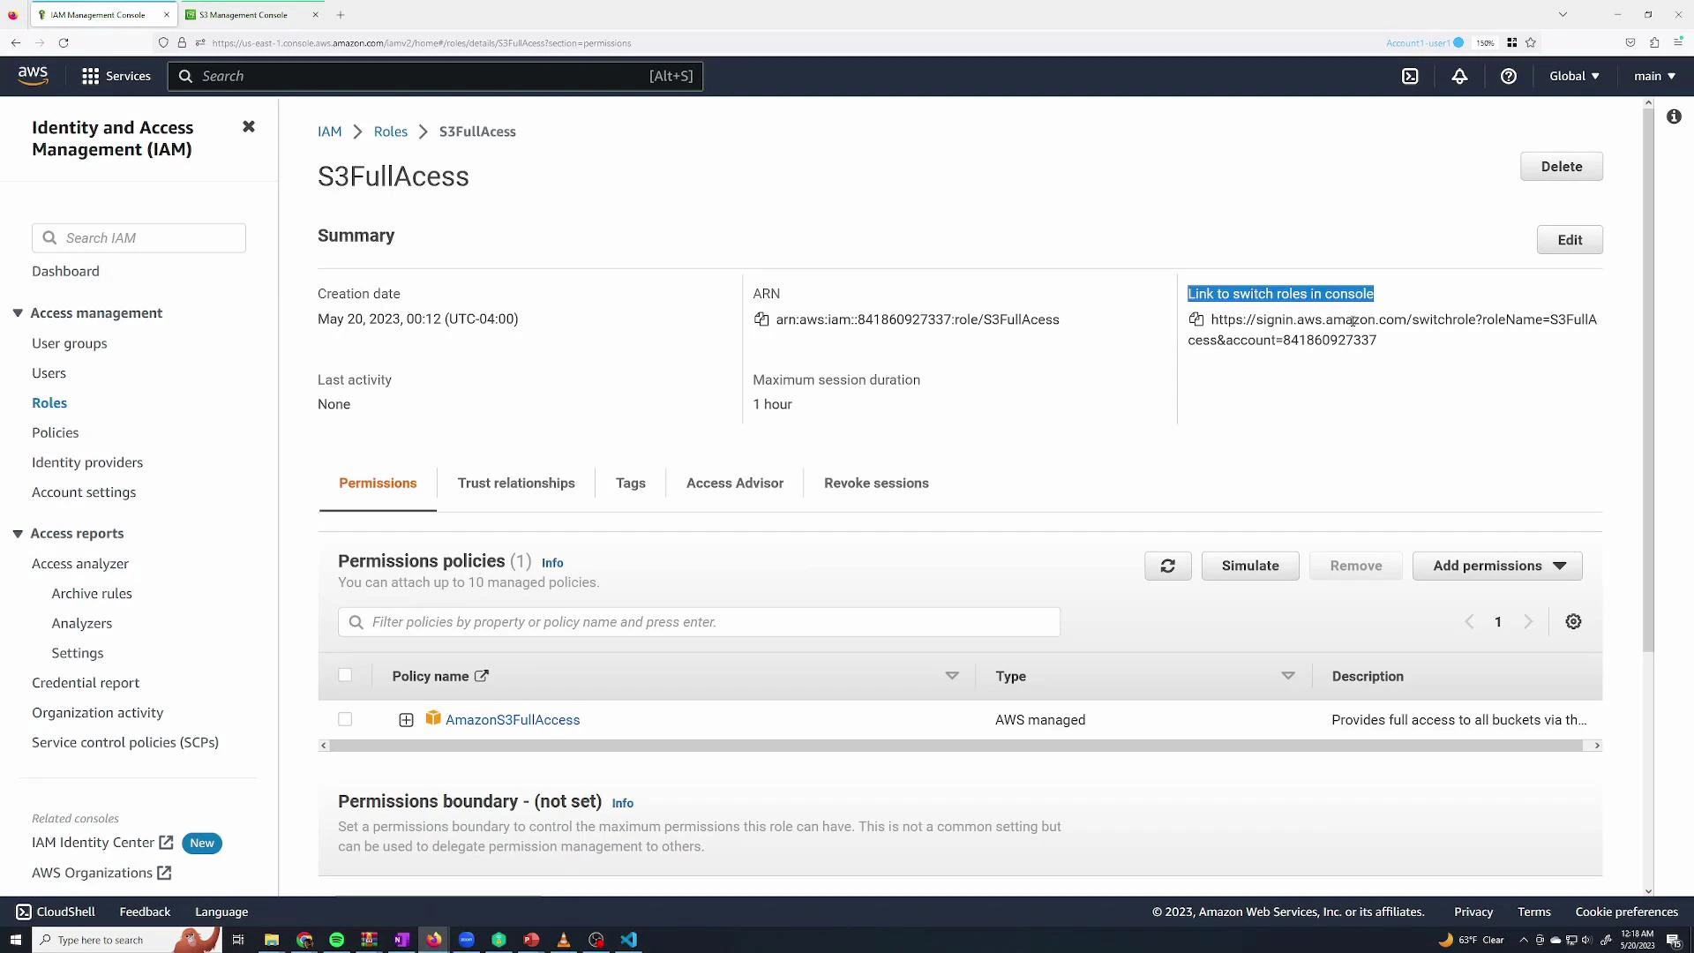Copy the switch-role console link icon
This screenshot has width=1694, height=953.
(x=1196, y=319)
